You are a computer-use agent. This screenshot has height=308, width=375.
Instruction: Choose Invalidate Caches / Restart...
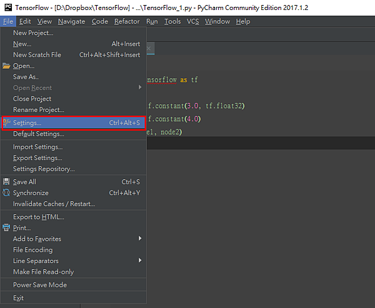click(x=73, y=204)
